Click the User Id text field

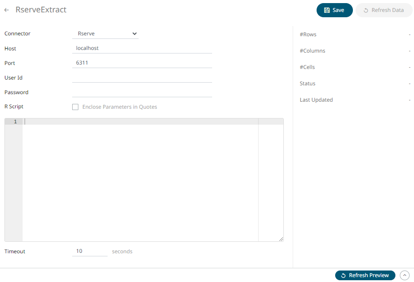tap(142, 77)
